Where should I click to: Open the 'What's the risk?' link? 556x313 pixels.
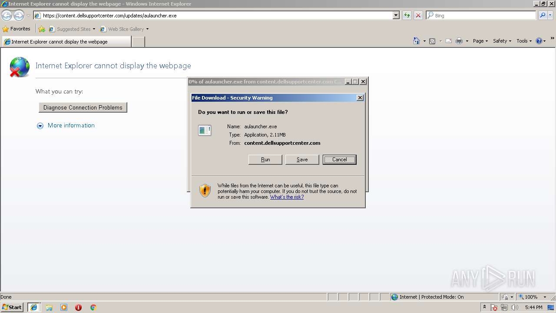(287, 197)
